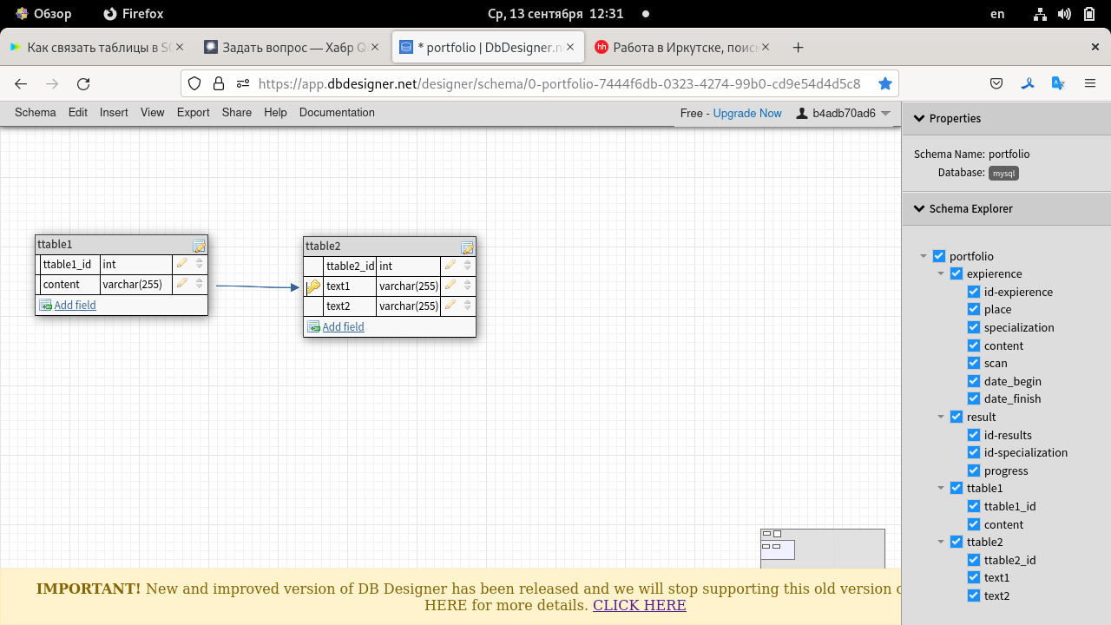Screen dimensions: 1111x625
Task: Open tracking protection shield icon
Action: pyautogui.click(x=194, y=83)
